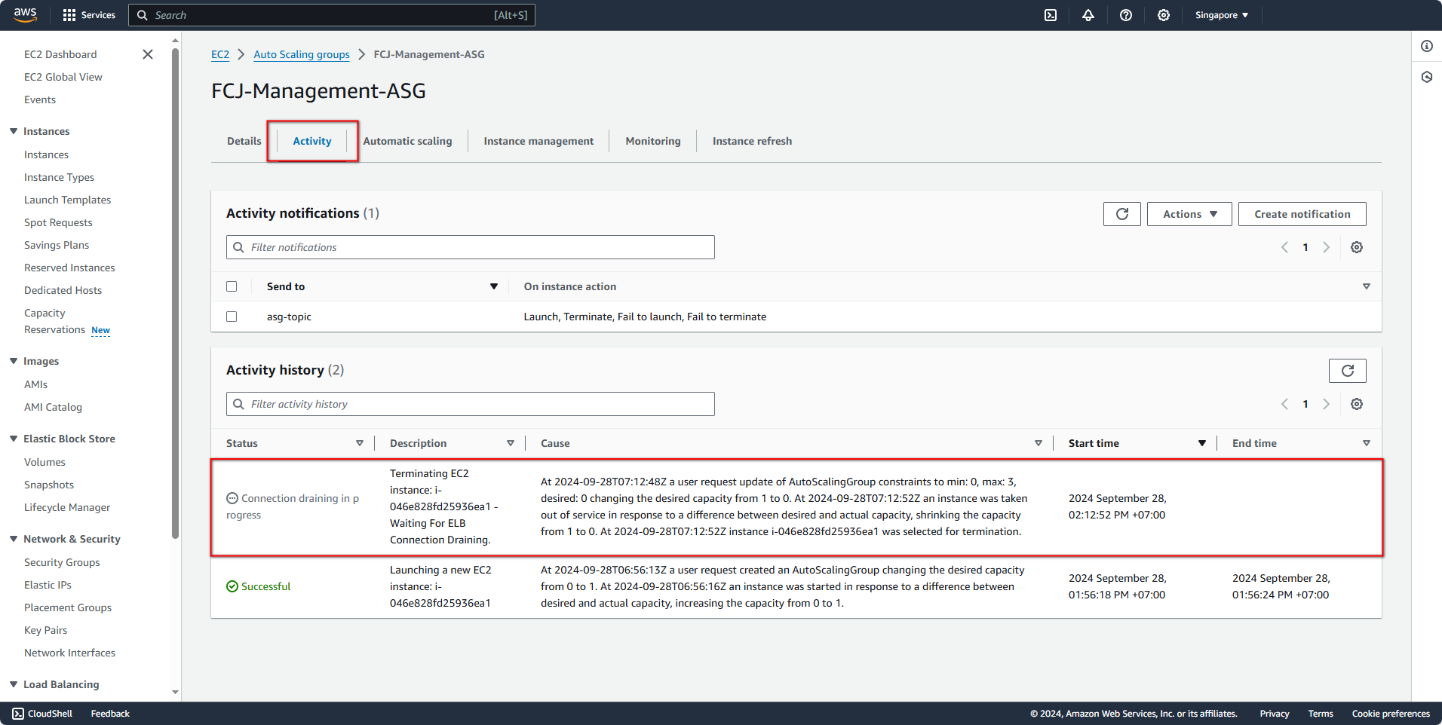
Task: Select the Activity tab
Action: click(x=312, y=141)
